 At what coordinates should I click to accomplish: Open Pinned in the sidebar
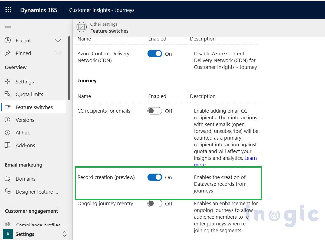(x=33, y=53)
